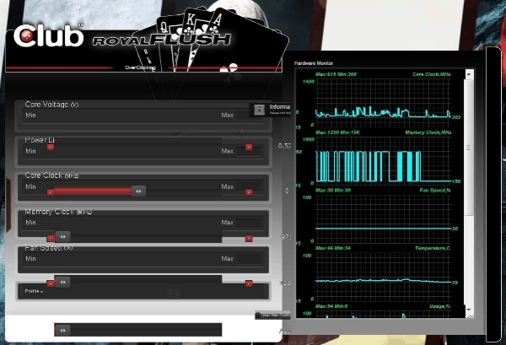Click Hardware Monitor scroll up arrow

point(469,74)
